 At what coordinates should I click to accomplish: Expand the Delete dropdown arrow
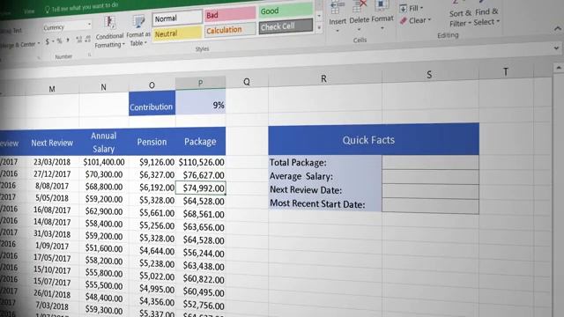point(359,29)
